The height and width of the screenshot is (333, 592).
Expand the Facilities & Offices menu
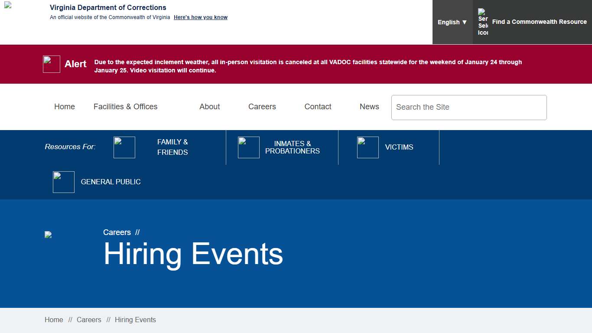(x=126, y=107)
